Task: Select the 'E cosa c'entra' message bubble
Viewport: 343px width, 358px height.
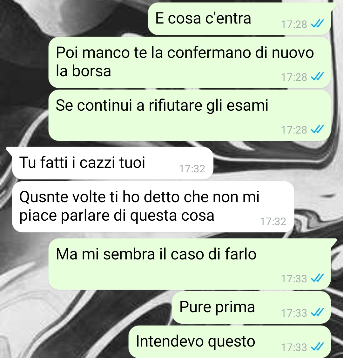Action: pos(239,19)
